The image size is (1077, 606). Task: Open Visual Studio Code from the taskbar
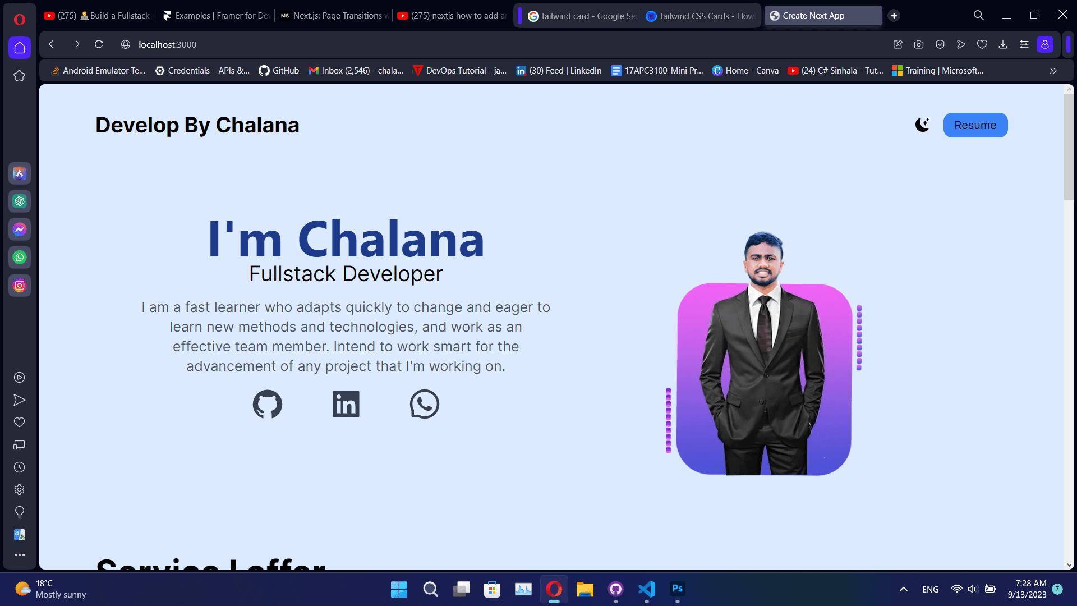coord(647,589)
